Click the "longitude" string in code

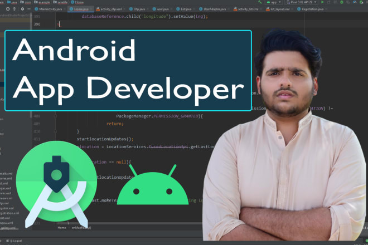coord(154,16)
